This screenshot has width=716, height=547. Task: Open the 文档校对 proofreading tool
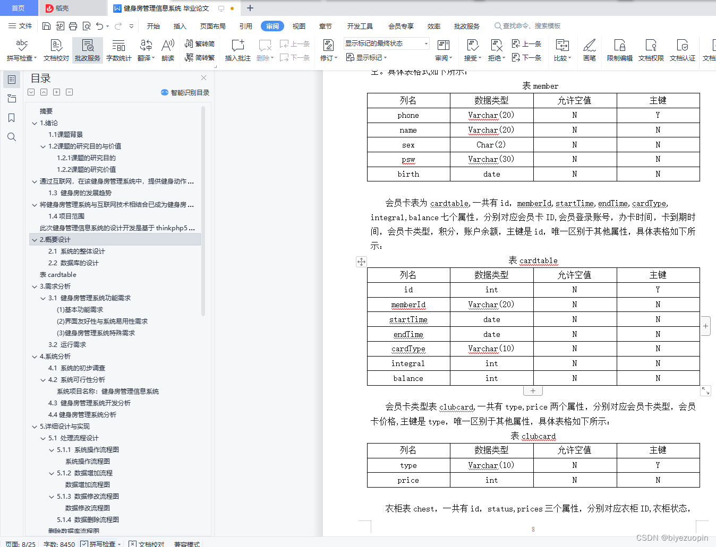pyautogui.click(x=56, y=50)
